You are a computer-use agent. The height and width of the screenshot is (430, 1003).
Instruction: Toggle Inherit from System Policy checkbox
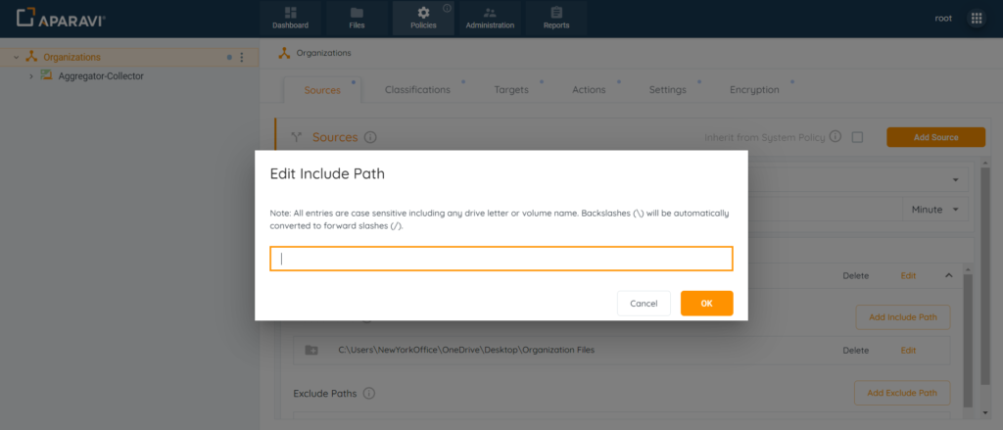tap(857, 137)
